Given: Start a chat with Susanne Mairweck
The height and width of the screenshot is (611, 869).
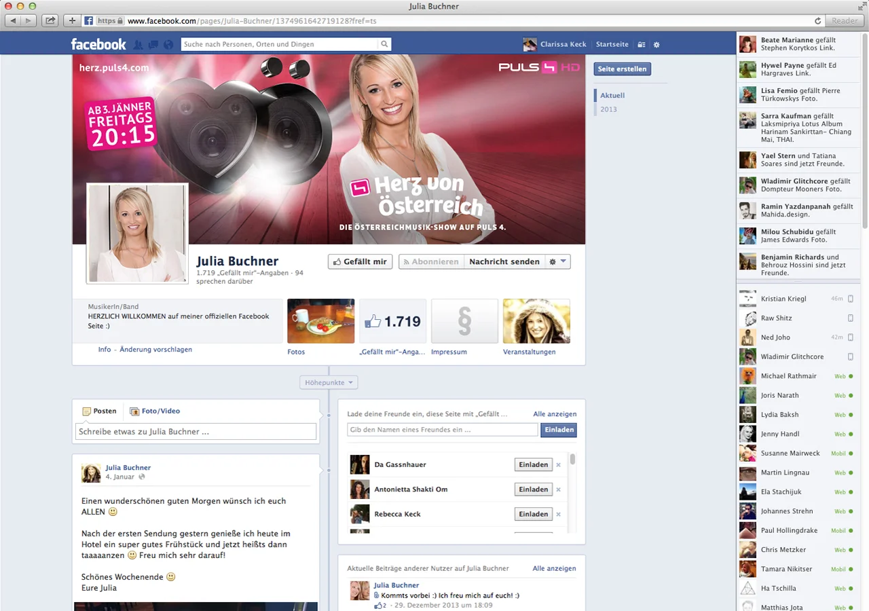Looking at the screenshot, I should click(x=797, y=453).
